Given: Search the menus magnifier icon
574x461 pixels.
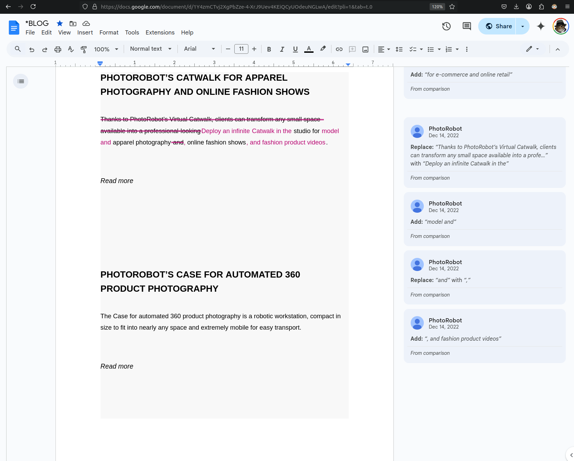Looking at the screenshot, I should (x=18, y=49).
